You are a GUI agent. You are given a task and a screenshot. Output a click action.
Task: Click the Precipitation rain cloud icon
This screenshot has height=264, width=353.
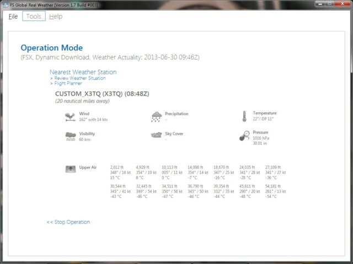pos(156,117)
